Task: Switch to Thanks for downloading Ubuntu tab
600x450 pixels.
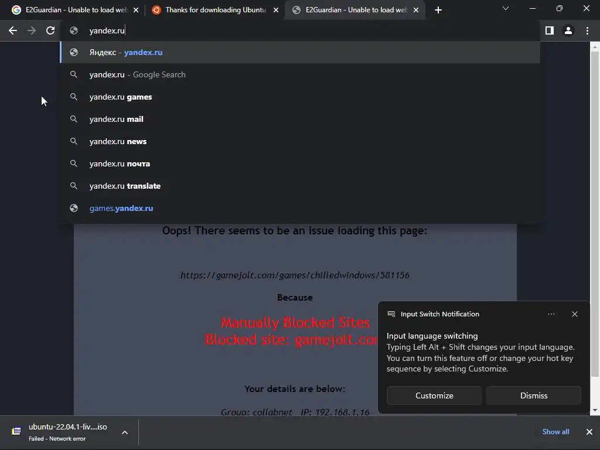Action: click(x=214, y=10)
